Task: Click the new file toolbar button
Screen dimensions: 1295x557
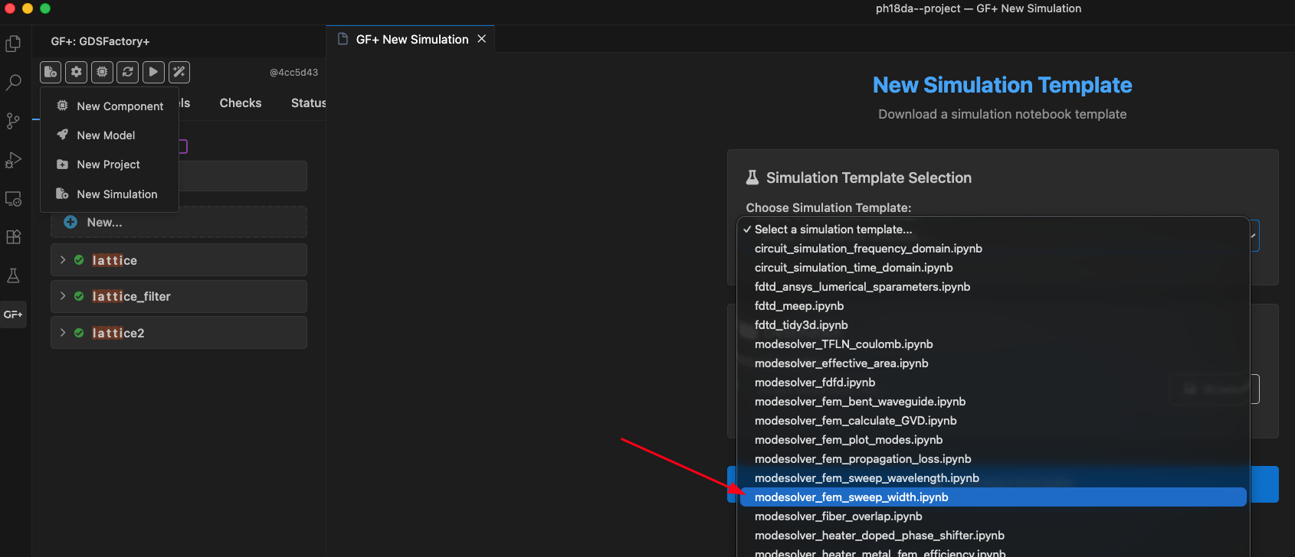Action: click(x=51, y=72)
